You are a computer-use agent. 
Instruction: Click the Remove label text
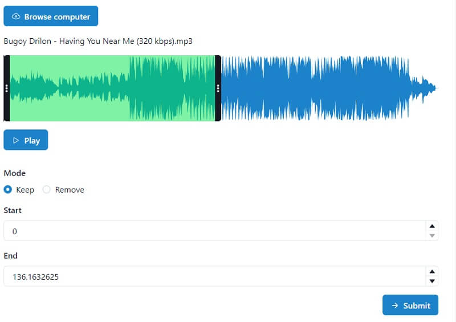(x=69, y=190)
